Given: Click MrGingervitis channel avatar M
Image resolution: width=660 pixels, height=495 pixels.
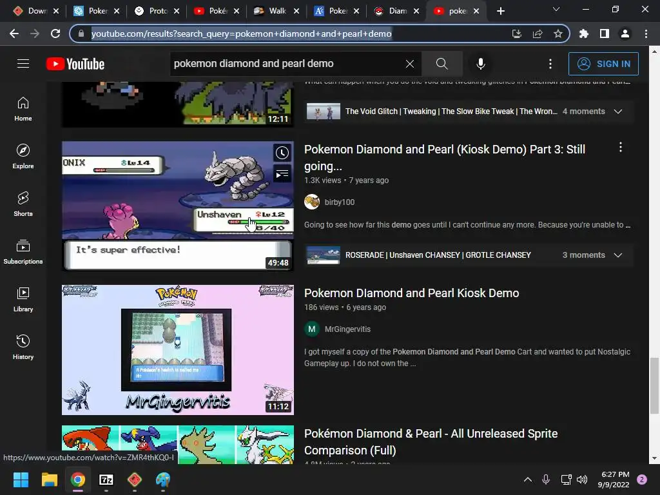Looking at the screenshot, I should click(x=312, y=329).
